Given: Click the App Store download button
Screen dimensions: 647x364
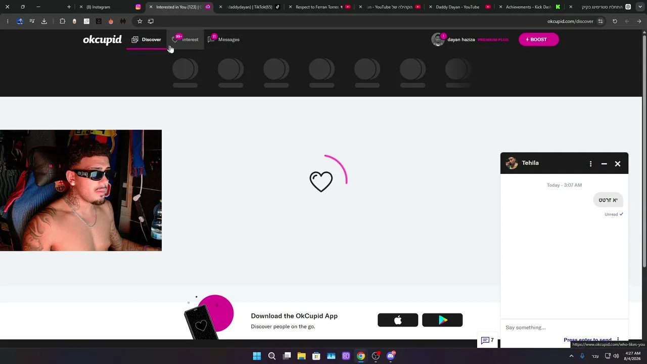Looking at the screenshot, I should click(398, 320).
